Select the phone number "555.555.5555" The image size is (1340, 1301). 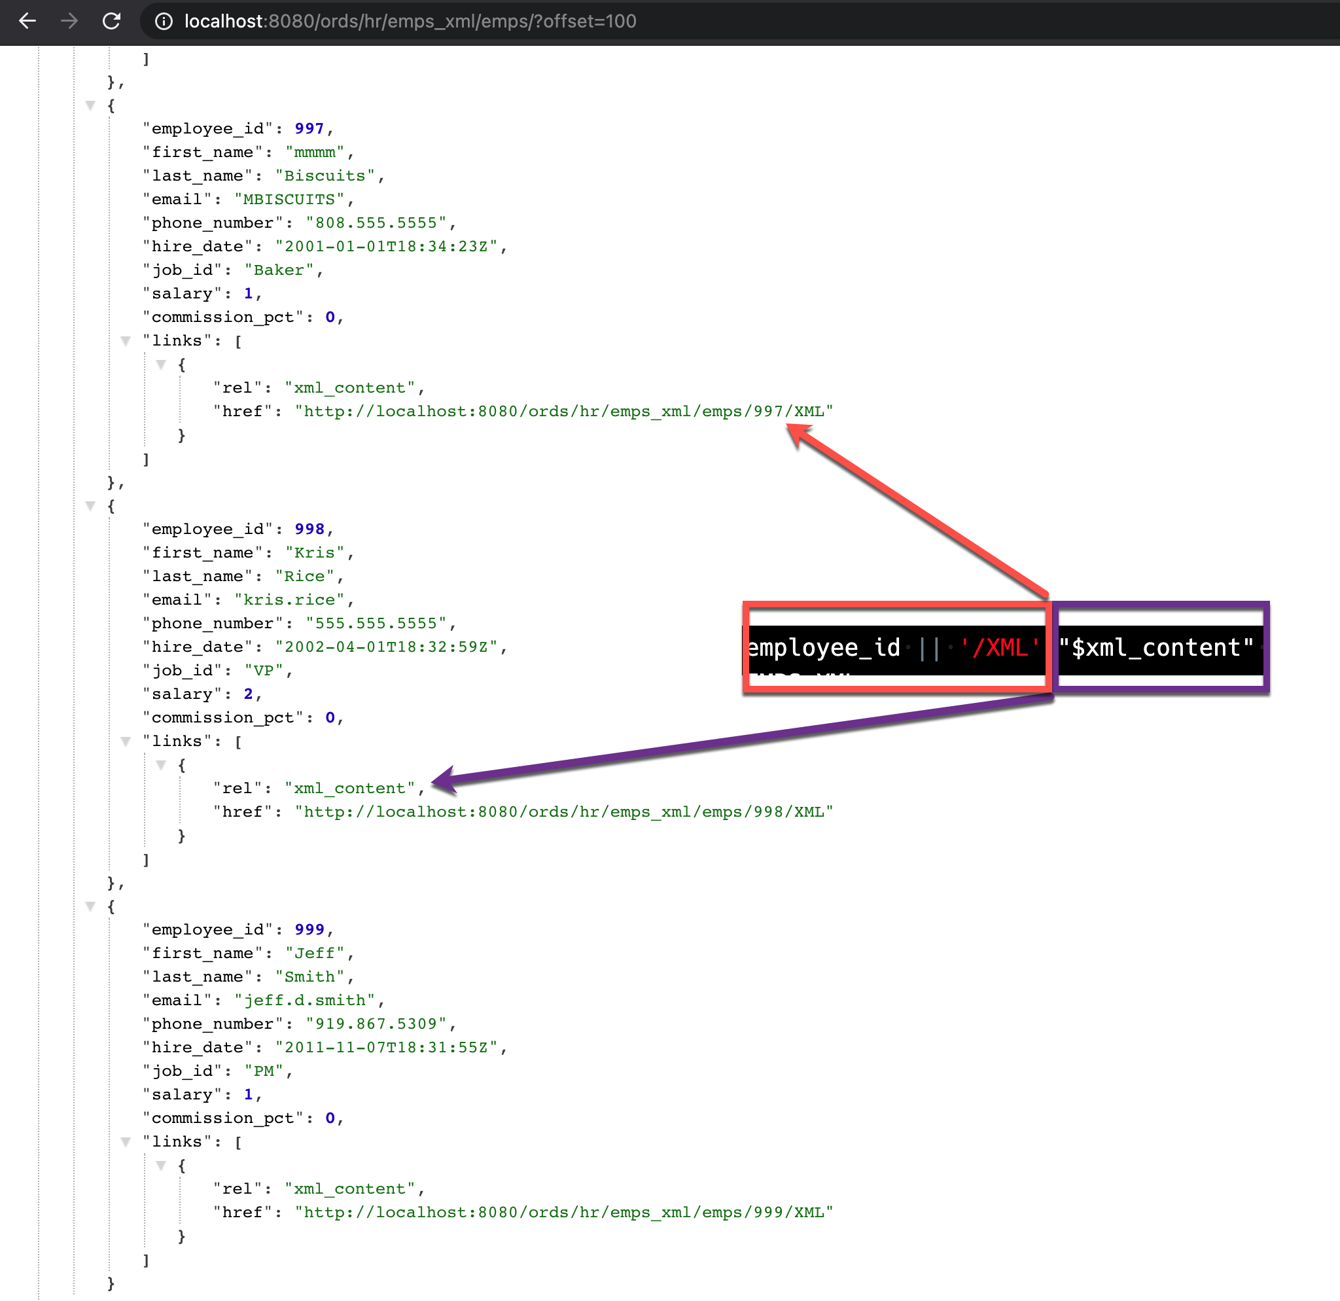[376, 624]
